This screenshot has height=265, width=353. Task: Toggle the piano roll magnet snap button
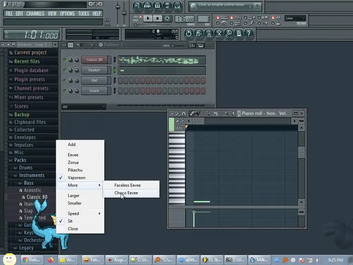[184, 113]
